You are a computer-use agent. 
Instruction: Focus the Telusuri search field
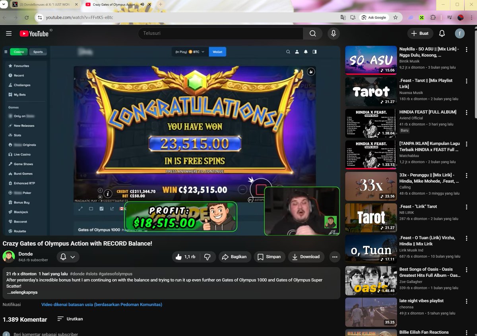(x=221, y=34)
